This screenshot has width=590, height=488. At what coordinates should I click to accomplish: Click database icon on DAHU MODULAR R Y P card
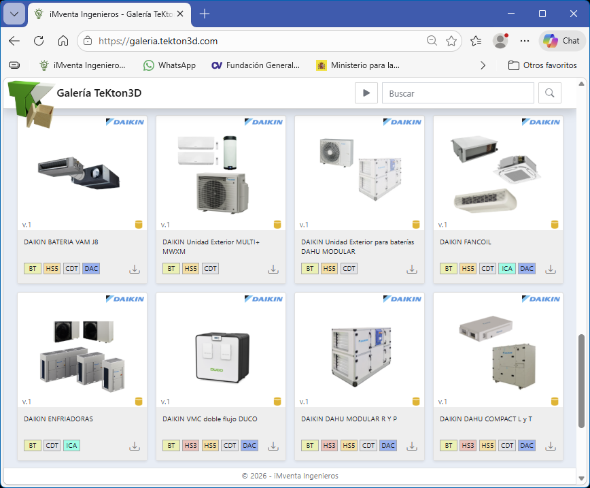[416, 402]
